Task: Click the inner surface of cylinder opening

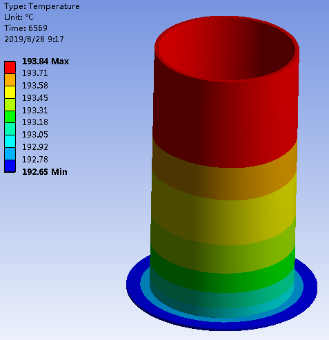Action: (x=226, y=48)
